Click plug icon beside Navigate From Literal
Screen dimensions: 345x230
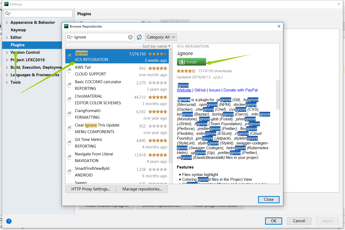tap(70, 157)
